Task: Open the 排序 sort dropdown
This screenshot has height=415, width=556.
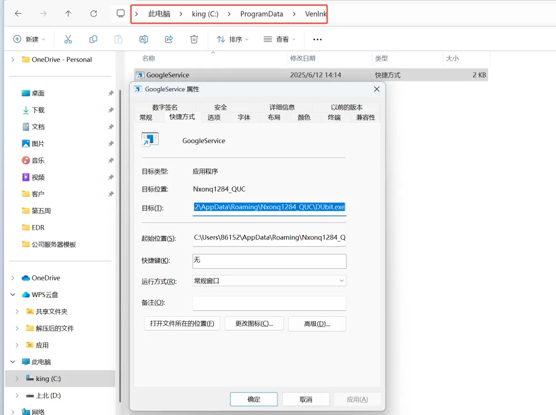Action: [x=233, y=39]
